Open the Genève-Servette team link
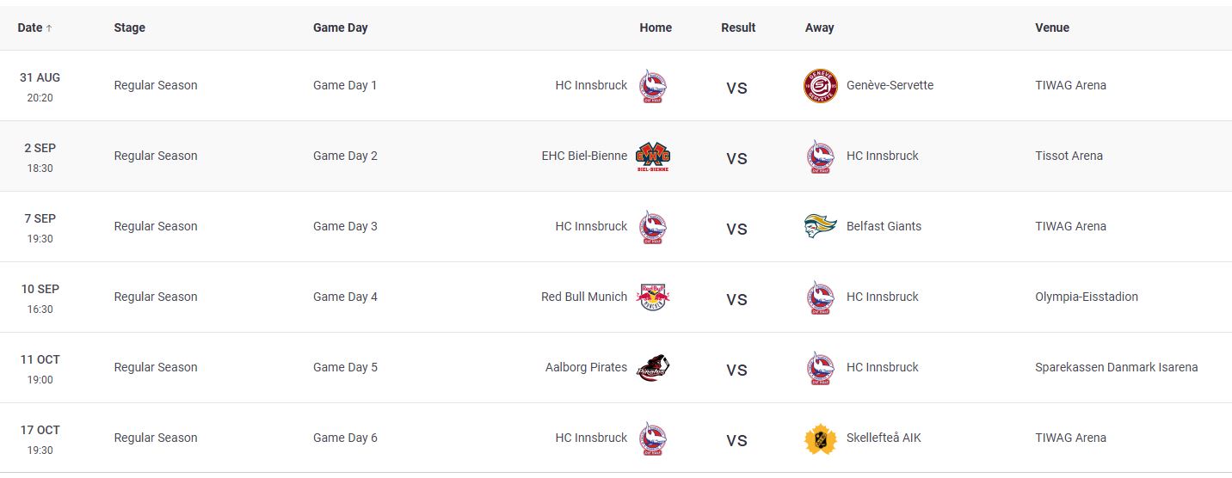Screen dimensions: 1232x478 pyautogui.click(x=890, y=85)
